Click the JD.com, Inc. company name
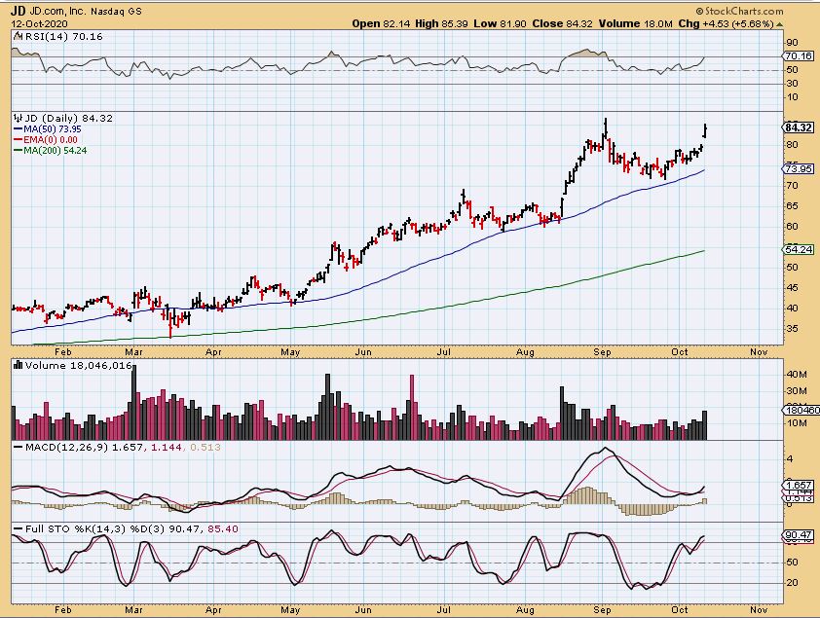The width and height of the screenshot is (820, 618). click(58, 11)
